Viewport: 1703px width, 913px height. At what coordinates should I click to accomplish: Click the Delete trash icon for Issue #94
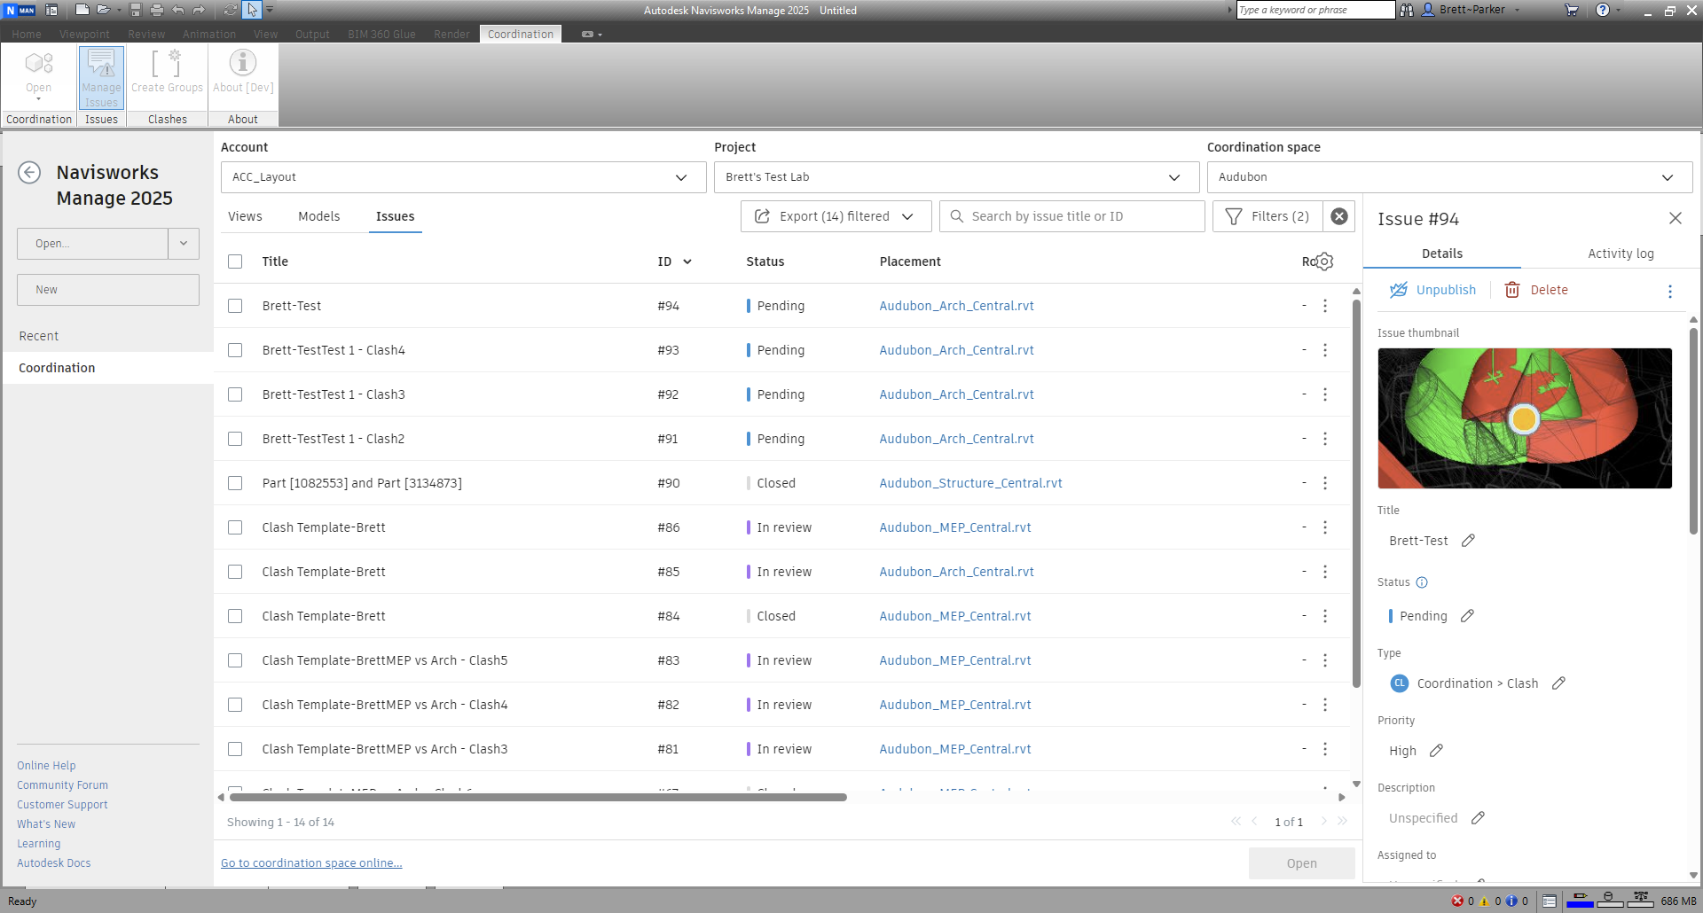pyautogui.click(x=1511, y=290)
